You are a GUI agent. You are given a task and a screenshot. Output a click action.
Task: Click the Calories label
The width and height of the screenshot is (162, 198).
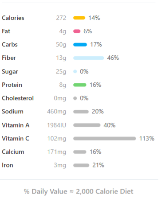[x=13, y=18]
